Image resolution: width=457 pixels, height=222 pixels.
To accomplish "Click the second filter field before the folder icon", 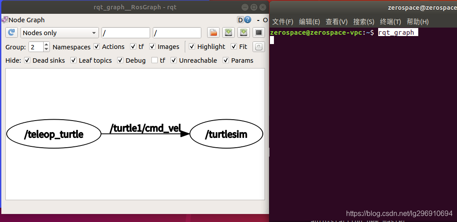I will click(x=177, y=33).
